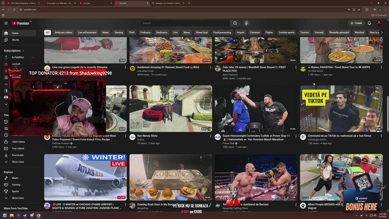Screen dimensions: 389x219
Task: Open the Rec Nenea Silviu GTA thumbnail
Action: [171, 109]
